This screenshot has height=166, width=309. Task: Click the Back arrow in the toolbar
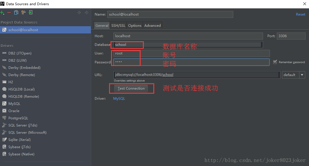point(79,13)
